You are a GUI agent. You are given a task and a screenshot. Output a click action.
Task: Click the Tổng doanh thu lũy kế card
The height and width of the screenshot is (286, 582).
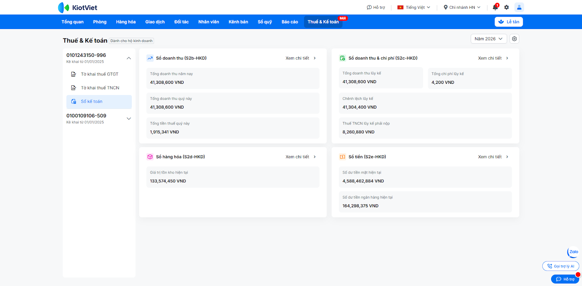[x=381, y=78]
